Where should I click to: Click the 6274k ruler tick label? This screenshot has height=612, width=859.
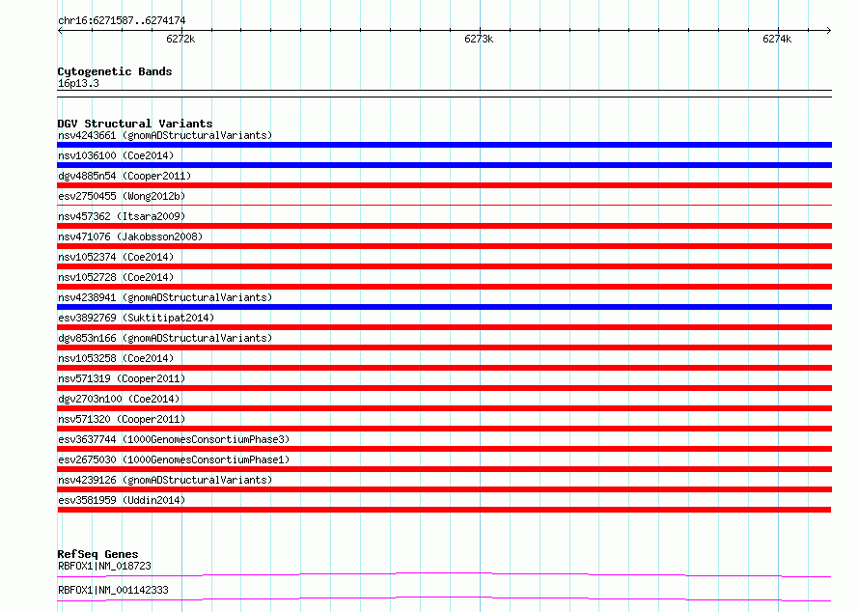coord(777,39)
